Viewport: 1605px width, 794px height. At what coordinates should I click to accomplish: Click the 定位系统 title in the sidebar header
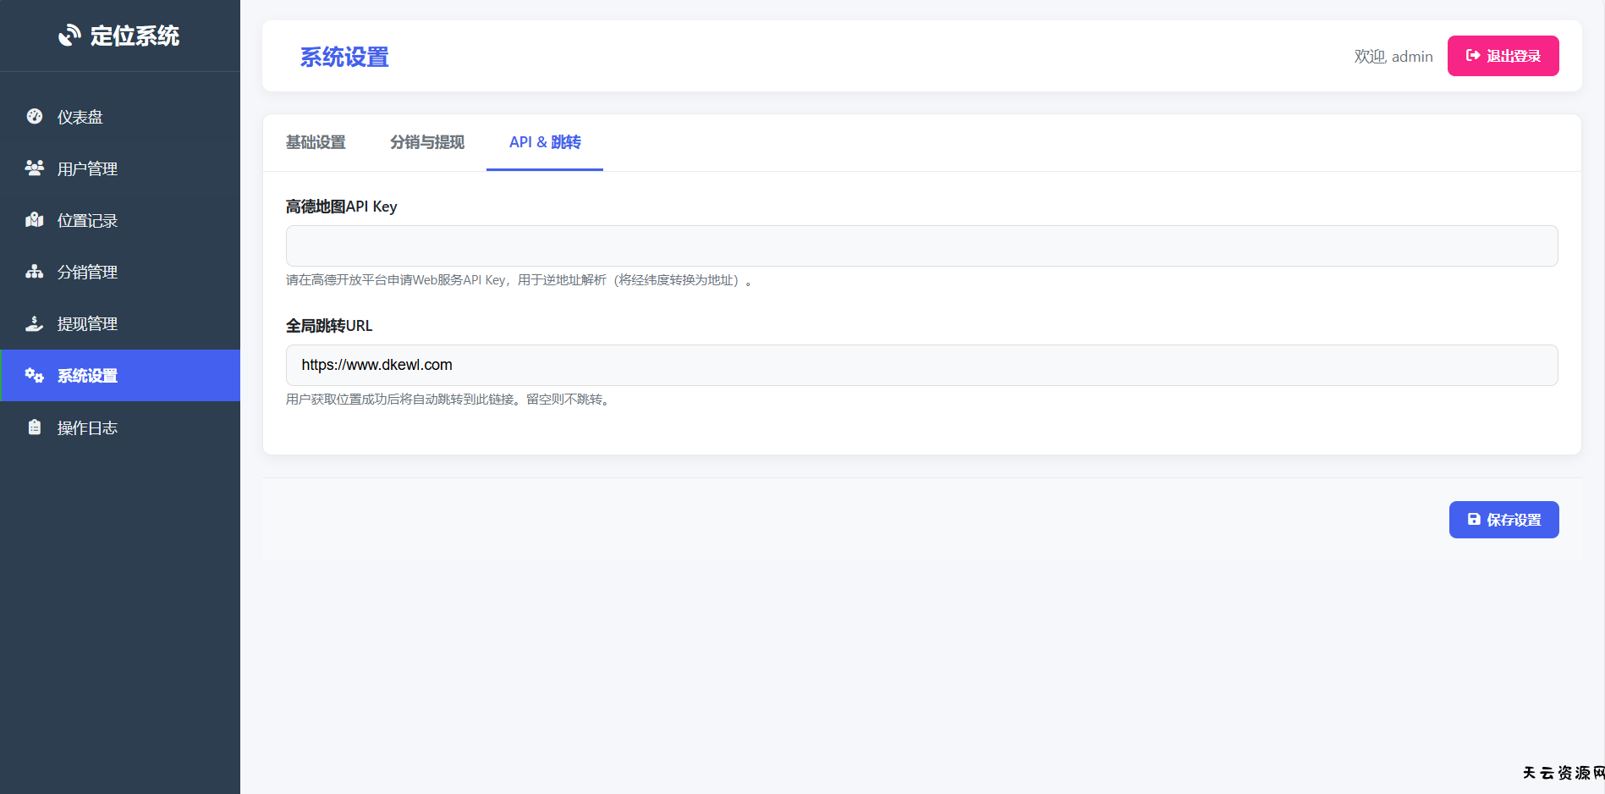(x=135, y=36)
